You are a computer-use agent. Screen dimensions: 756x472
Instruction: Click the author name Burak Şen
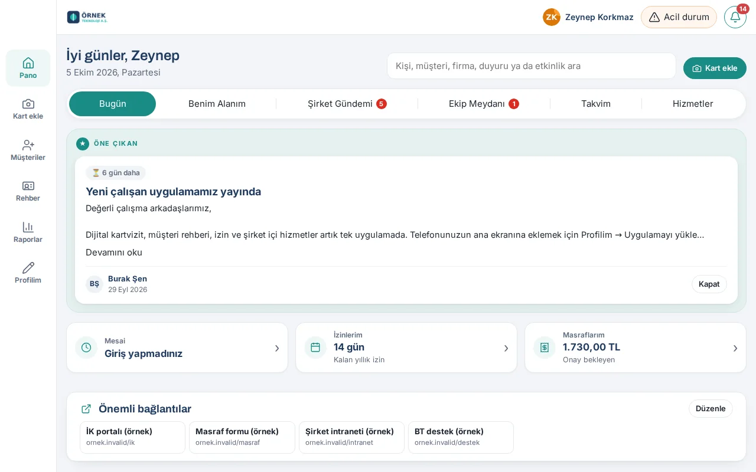click(128, 278)
